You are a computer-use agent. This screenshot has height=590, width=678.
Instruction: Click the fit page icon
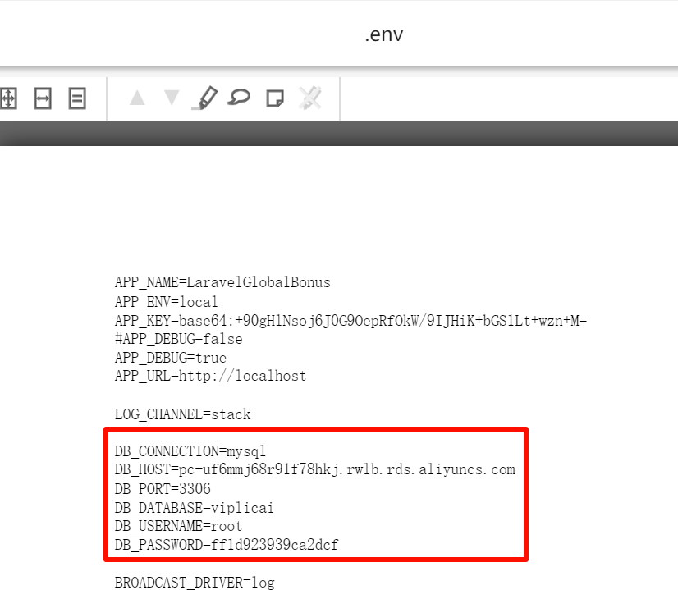pyautogui.click(x=7, y=98)
